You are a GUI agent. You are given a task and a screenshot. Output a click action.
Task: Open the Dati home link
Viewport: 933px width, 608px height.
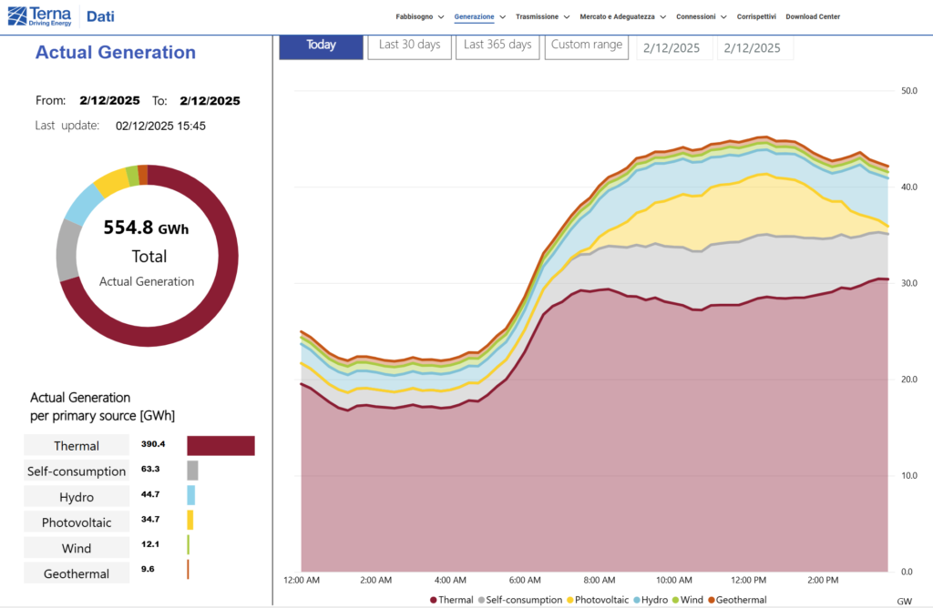[100, 16]
